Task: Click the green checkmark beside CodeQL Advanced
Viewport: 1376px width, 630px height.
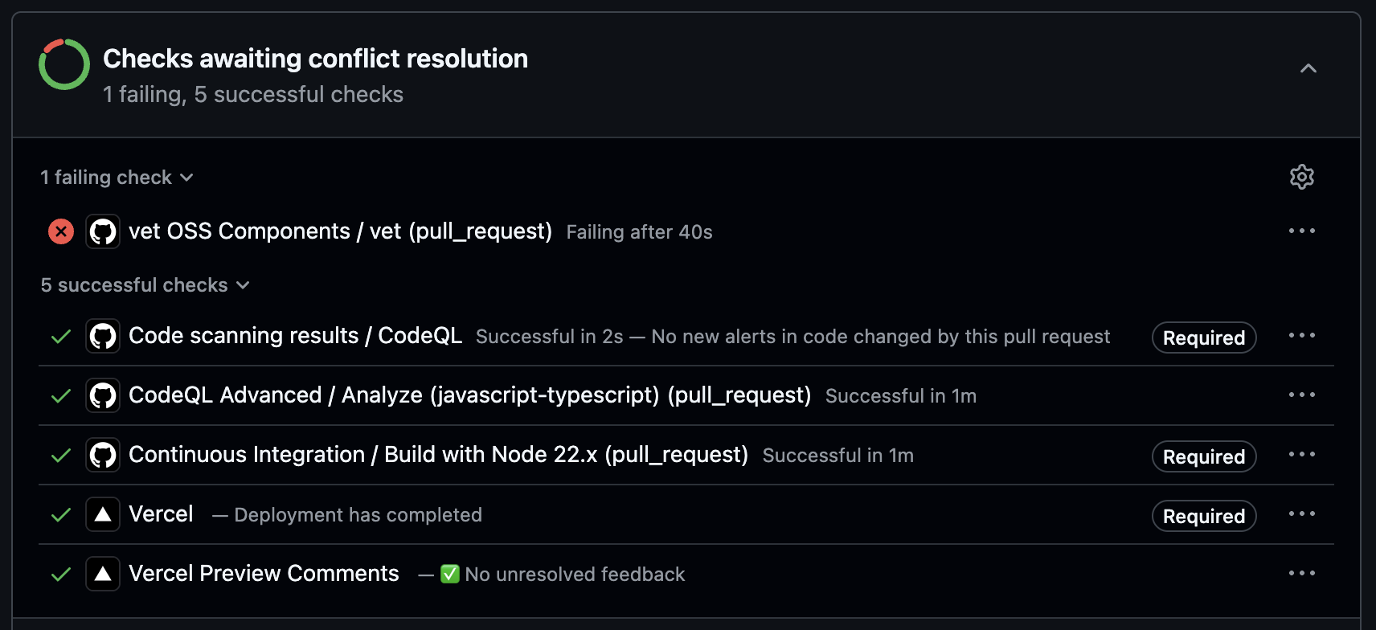Action: [61, 395]
